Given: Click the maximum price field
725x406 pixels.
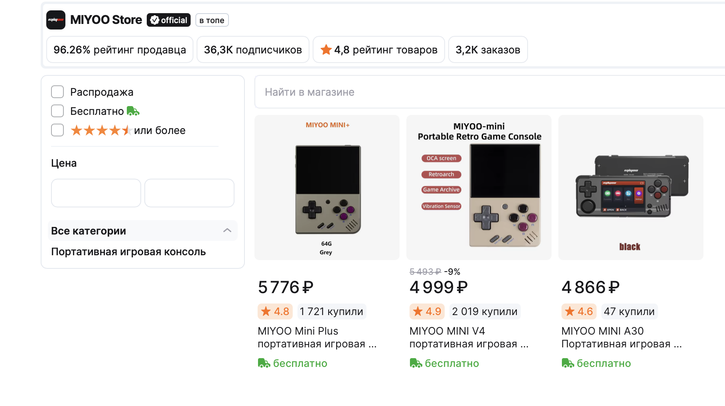Looking at the screenshot, I should coord(189,193).
